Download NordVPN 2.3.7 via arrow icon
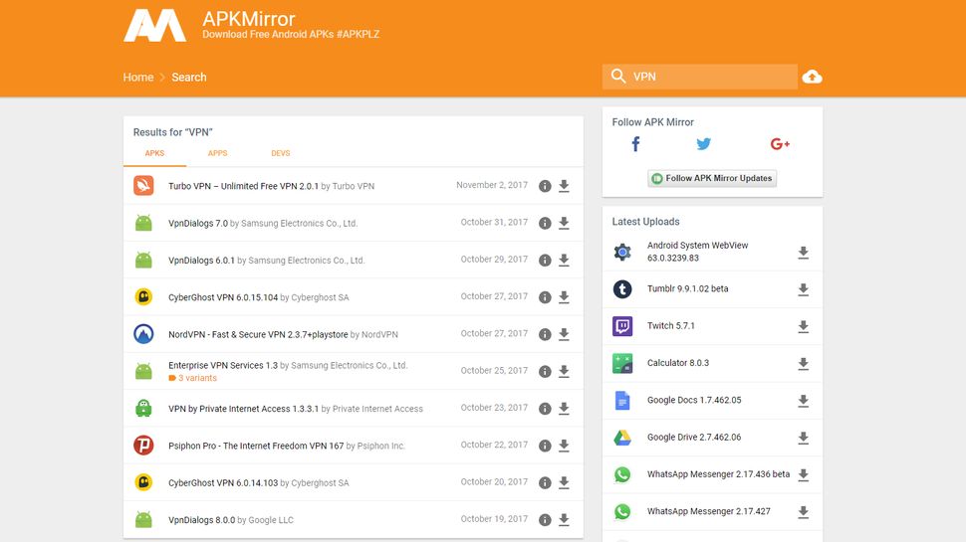966x542 pixels. coord(564,334)
